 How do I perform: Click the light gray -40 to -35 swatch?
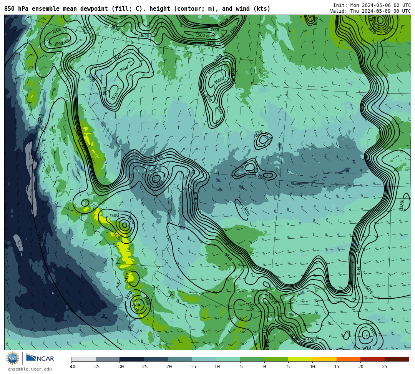point(84,359)
